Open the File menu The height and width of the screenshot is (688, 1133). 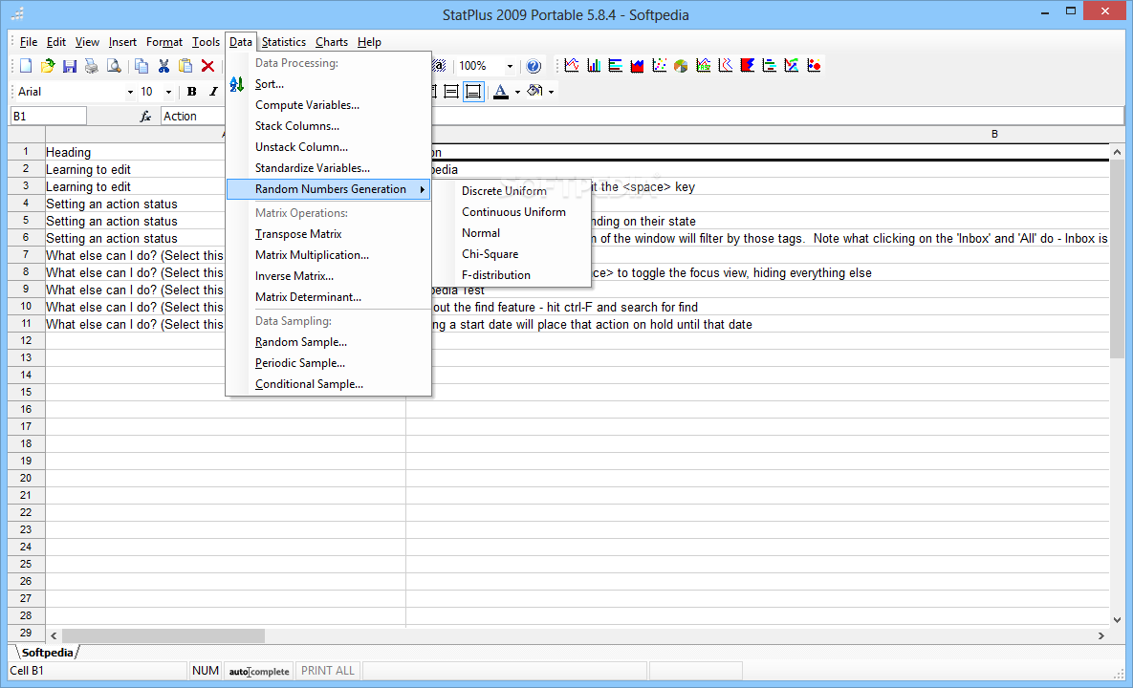(28, 42)
